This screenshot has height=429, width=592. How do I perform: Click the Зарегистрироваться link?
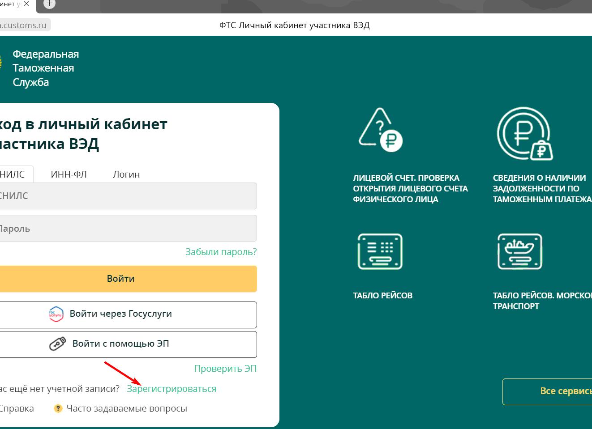coord(172,389)
